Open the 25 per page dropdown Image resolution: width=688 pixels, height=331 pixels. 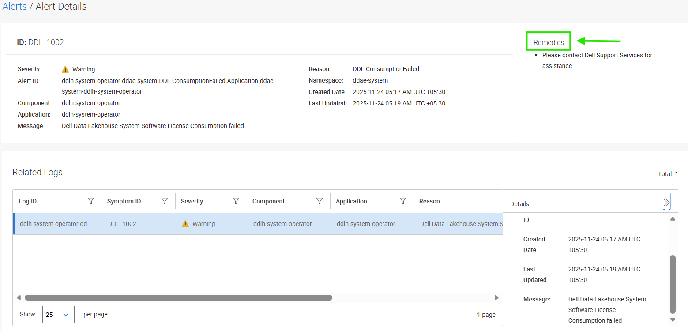pos(58,315)
